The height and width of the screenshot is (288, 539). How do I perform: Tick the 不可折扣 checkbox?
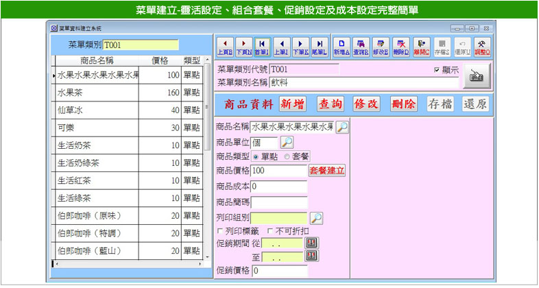pyautogui.click(x=269, y=230)
